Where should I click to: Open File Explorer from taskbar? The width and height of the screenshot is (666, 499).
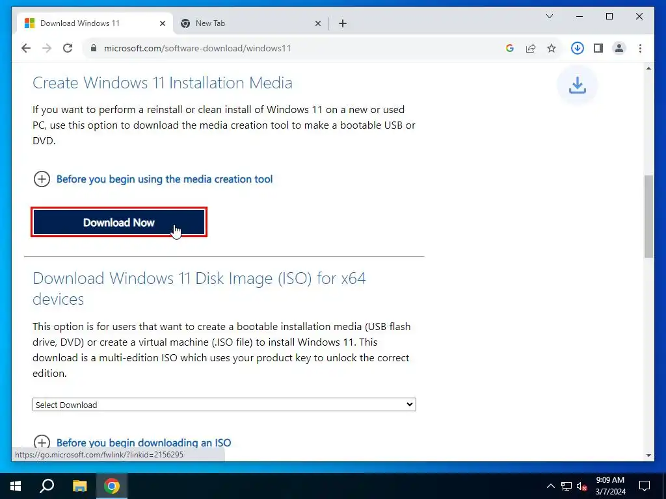click(x=79, y=486)
